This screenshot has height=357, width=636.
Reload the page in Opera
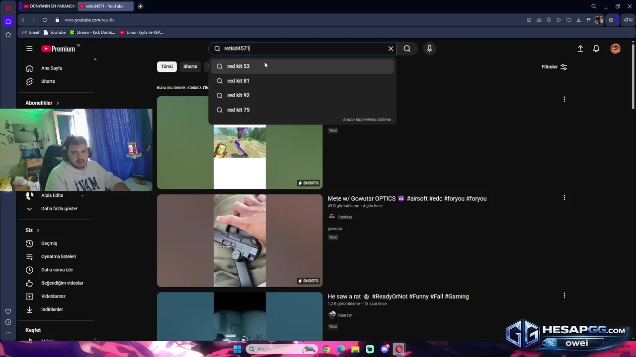tap(45, 20)
